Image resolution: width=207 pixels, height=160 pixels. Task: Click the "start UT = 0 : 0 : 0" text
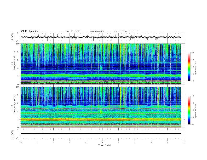click(x=126, y=31)
